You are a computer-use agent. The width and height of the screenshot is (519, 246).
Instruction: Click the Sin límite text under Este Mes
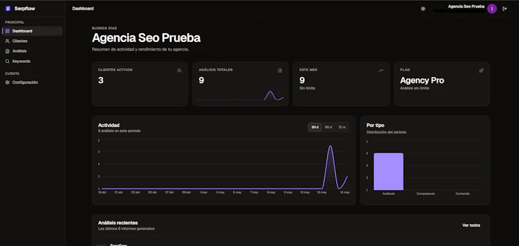307,88
